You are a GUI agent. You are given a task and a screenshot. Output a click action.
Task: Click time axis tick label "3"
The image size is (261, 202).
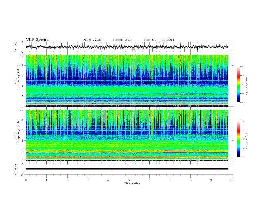[88, 180]
